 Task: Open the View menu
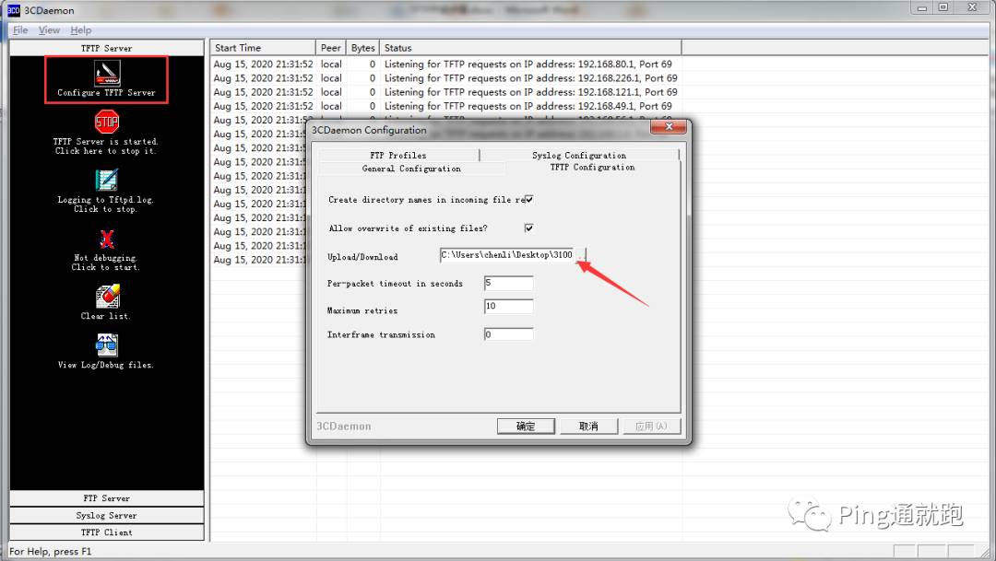point(49,29)
